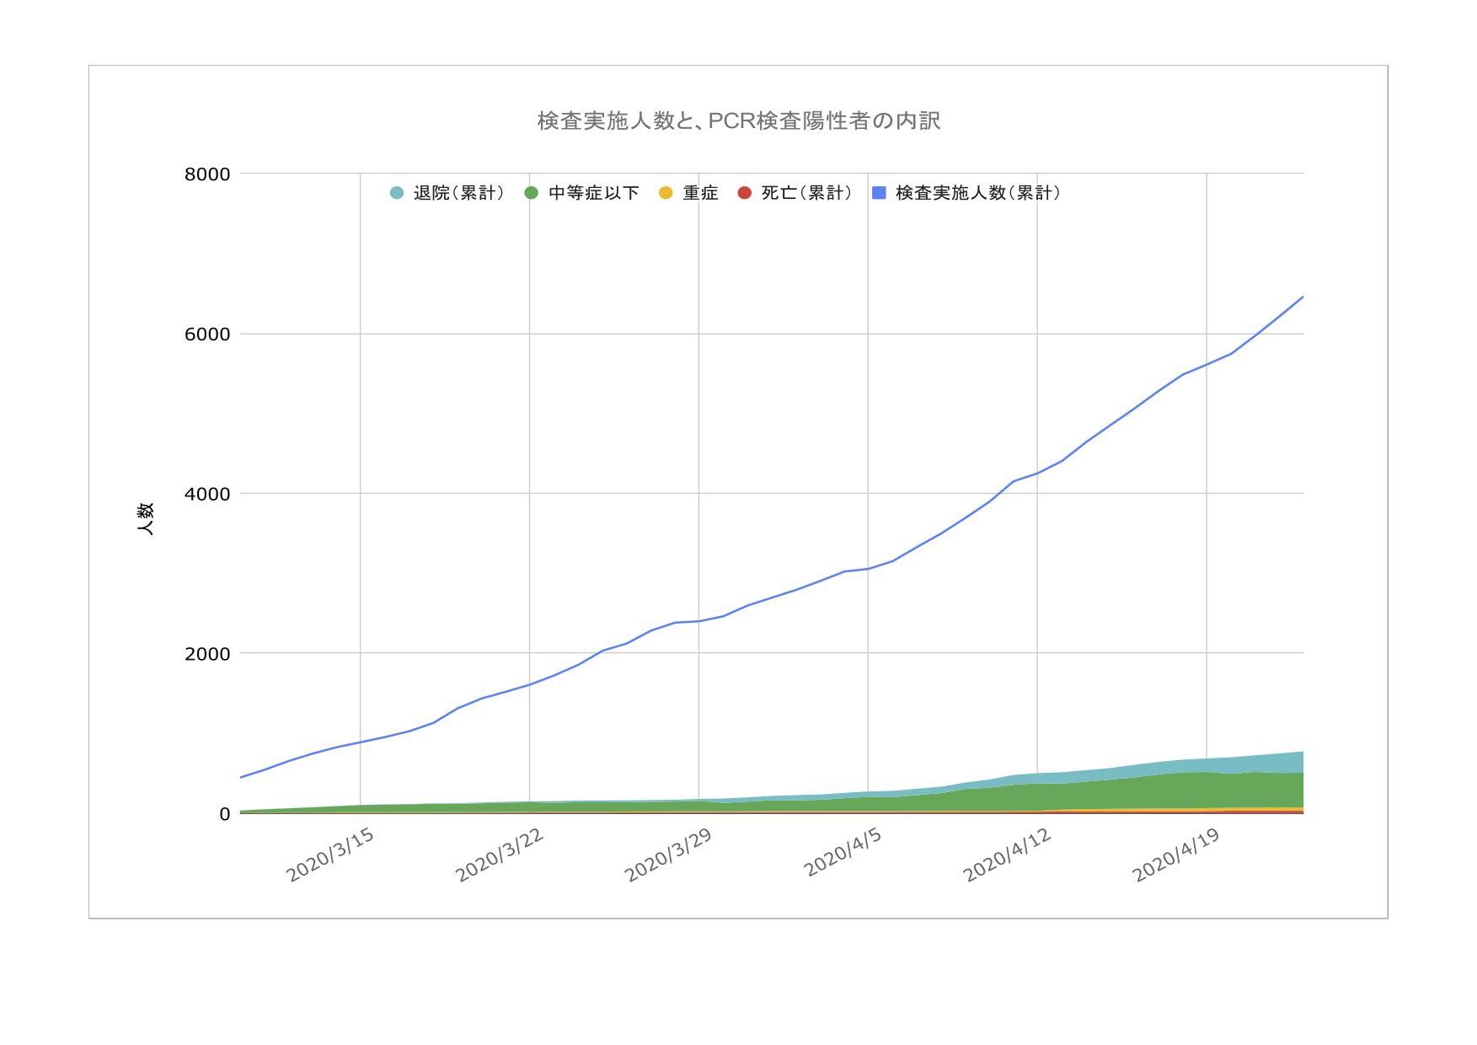Click the blue 検査実施人数(累計) legend square
1477x1045 pixels.
[x=879, y=193]
